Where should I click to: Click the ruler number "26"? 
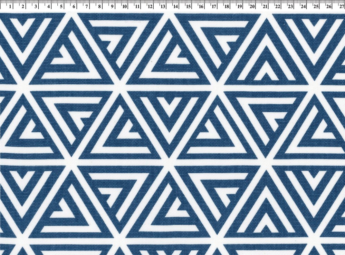(x=328, y=7)
